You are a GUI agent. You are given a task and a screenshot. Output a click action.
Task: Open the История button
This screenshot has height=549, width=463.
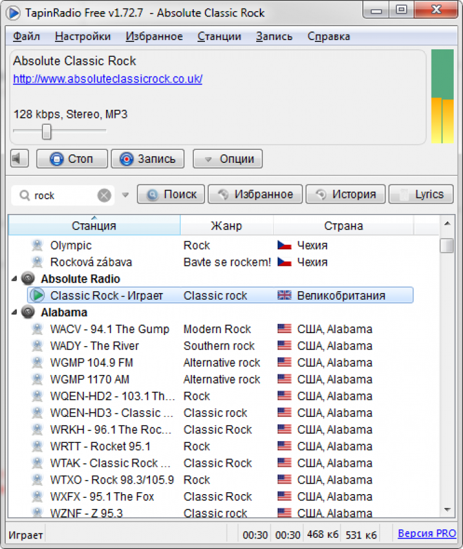[345, 194]
